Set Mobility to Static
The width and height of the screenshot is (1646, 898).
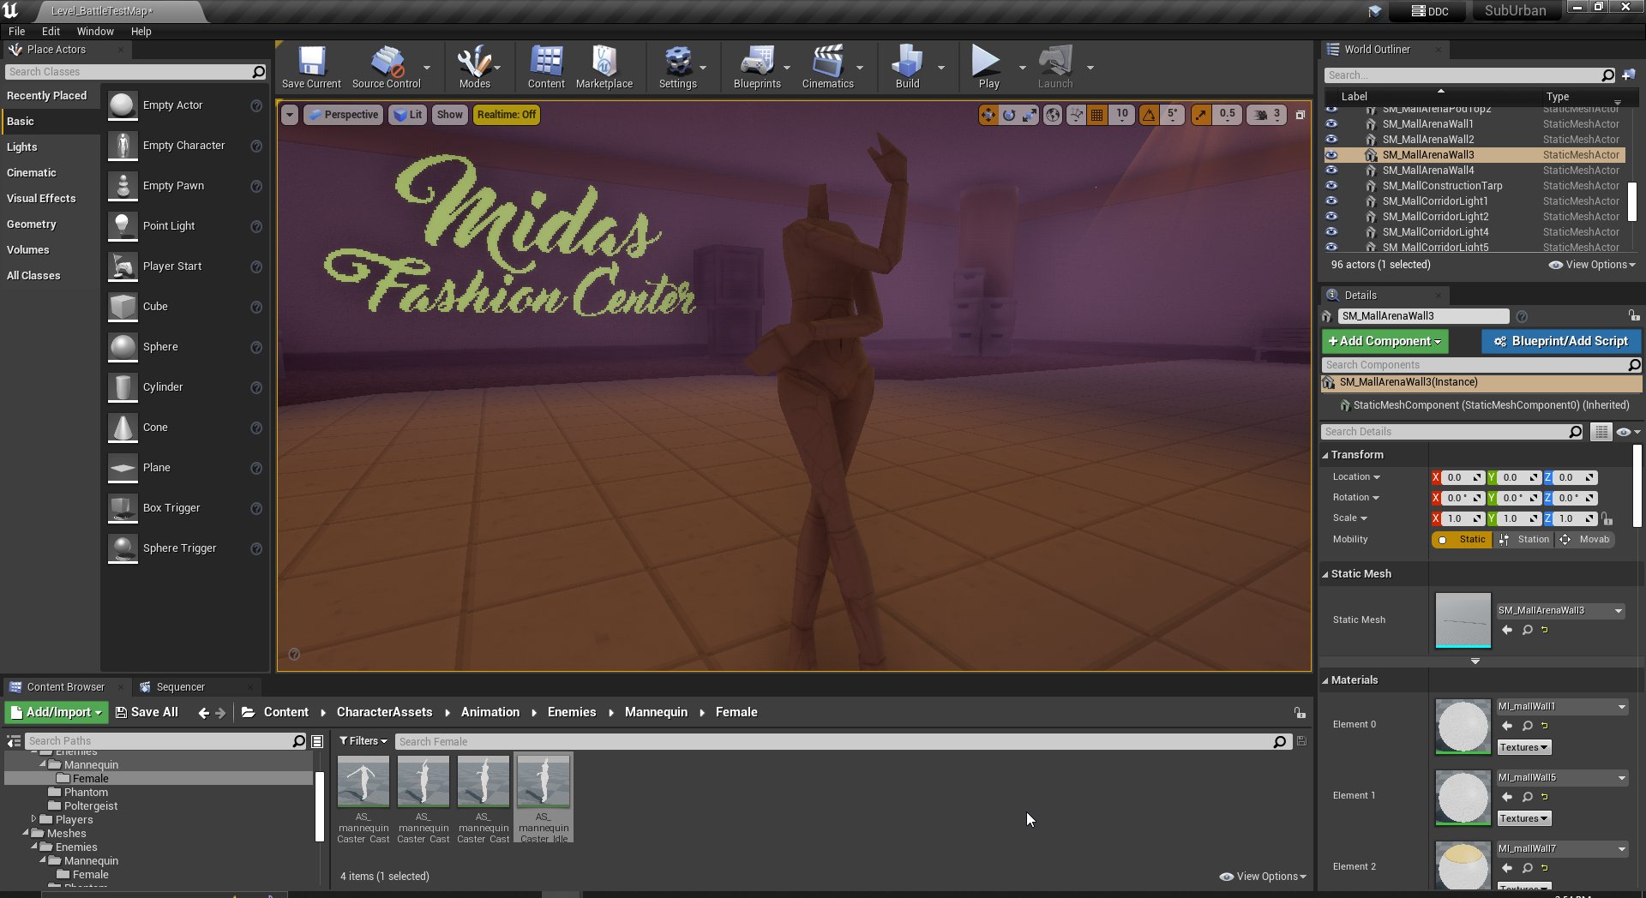(1463, 540)
